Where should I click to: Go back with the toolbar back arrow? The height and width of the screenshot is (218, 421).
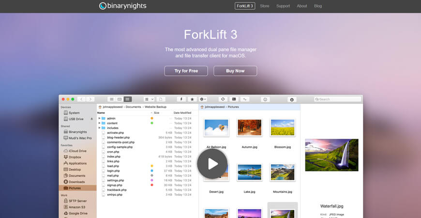click(82, 99)
